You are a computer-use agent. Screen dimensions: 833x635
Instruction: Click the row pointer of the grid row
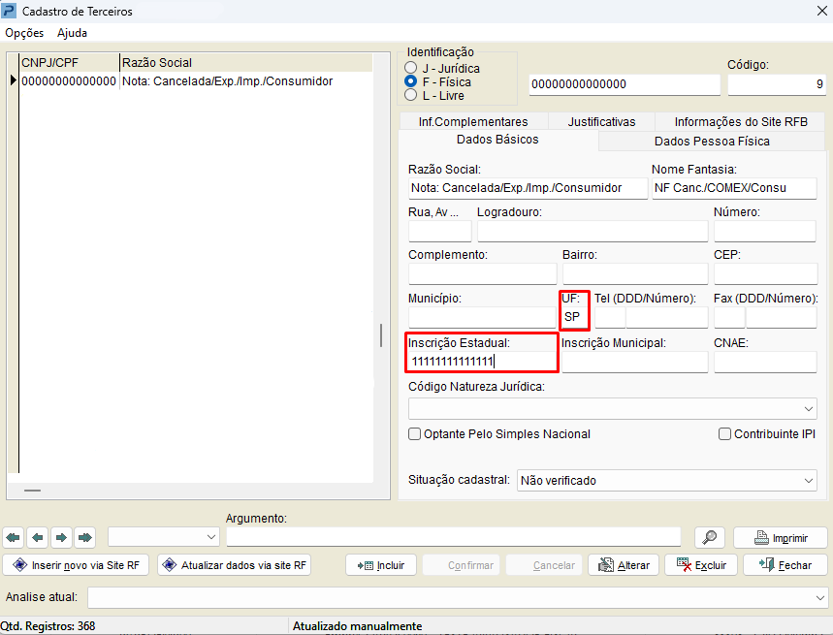click(x=14, y=81)
